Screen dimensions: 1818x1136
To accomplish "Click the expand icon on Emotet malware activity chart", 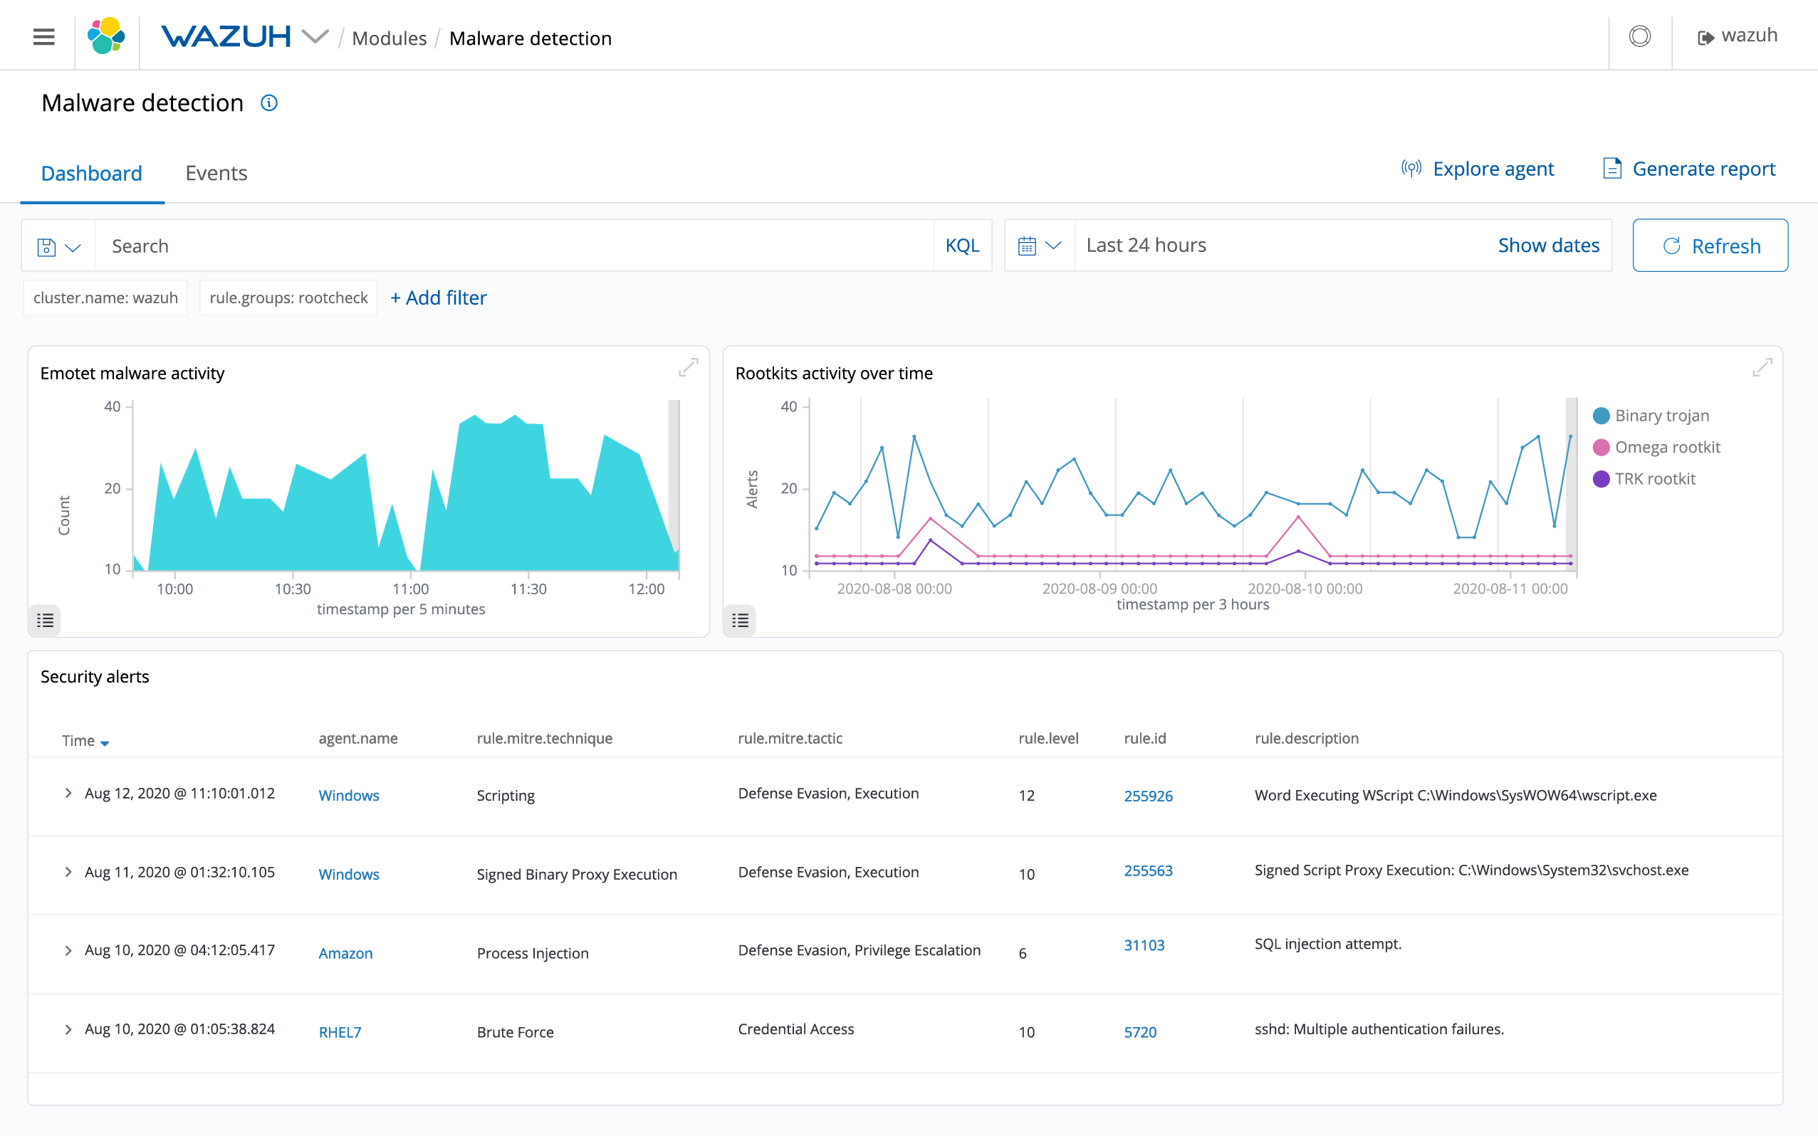I will pyautogui.click(x=690, y=369).
